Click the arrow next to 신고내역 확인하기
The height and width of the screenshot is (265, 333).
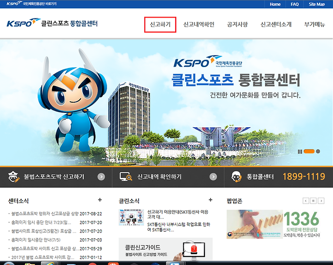213,177
